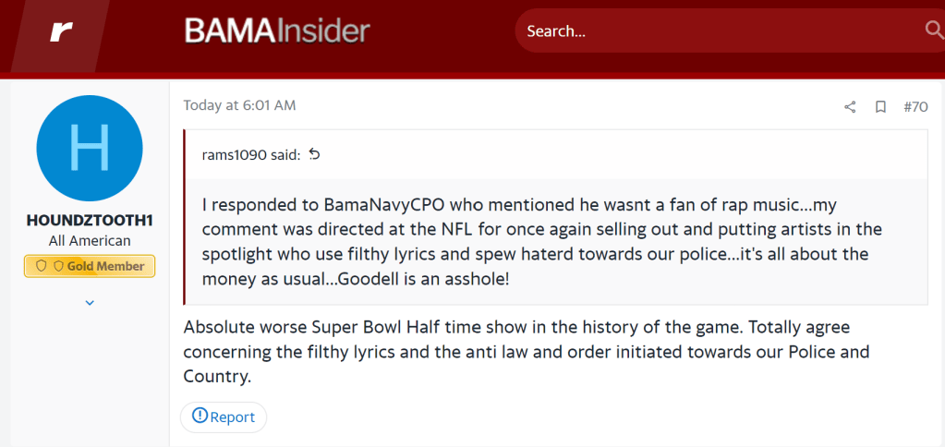Click the Rivals "r" logo icon
Viewport: 945px width, 447px height.
[x=62, y=30]
